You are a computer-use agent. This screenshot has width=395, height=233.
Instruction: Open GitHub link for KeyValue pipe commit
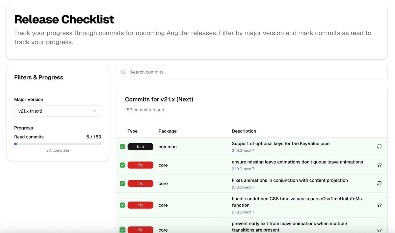click(x=379, y=147)
